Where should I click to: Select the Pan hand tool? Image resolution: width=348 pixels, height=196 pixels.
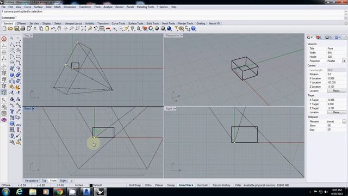(x=59, y=28)
